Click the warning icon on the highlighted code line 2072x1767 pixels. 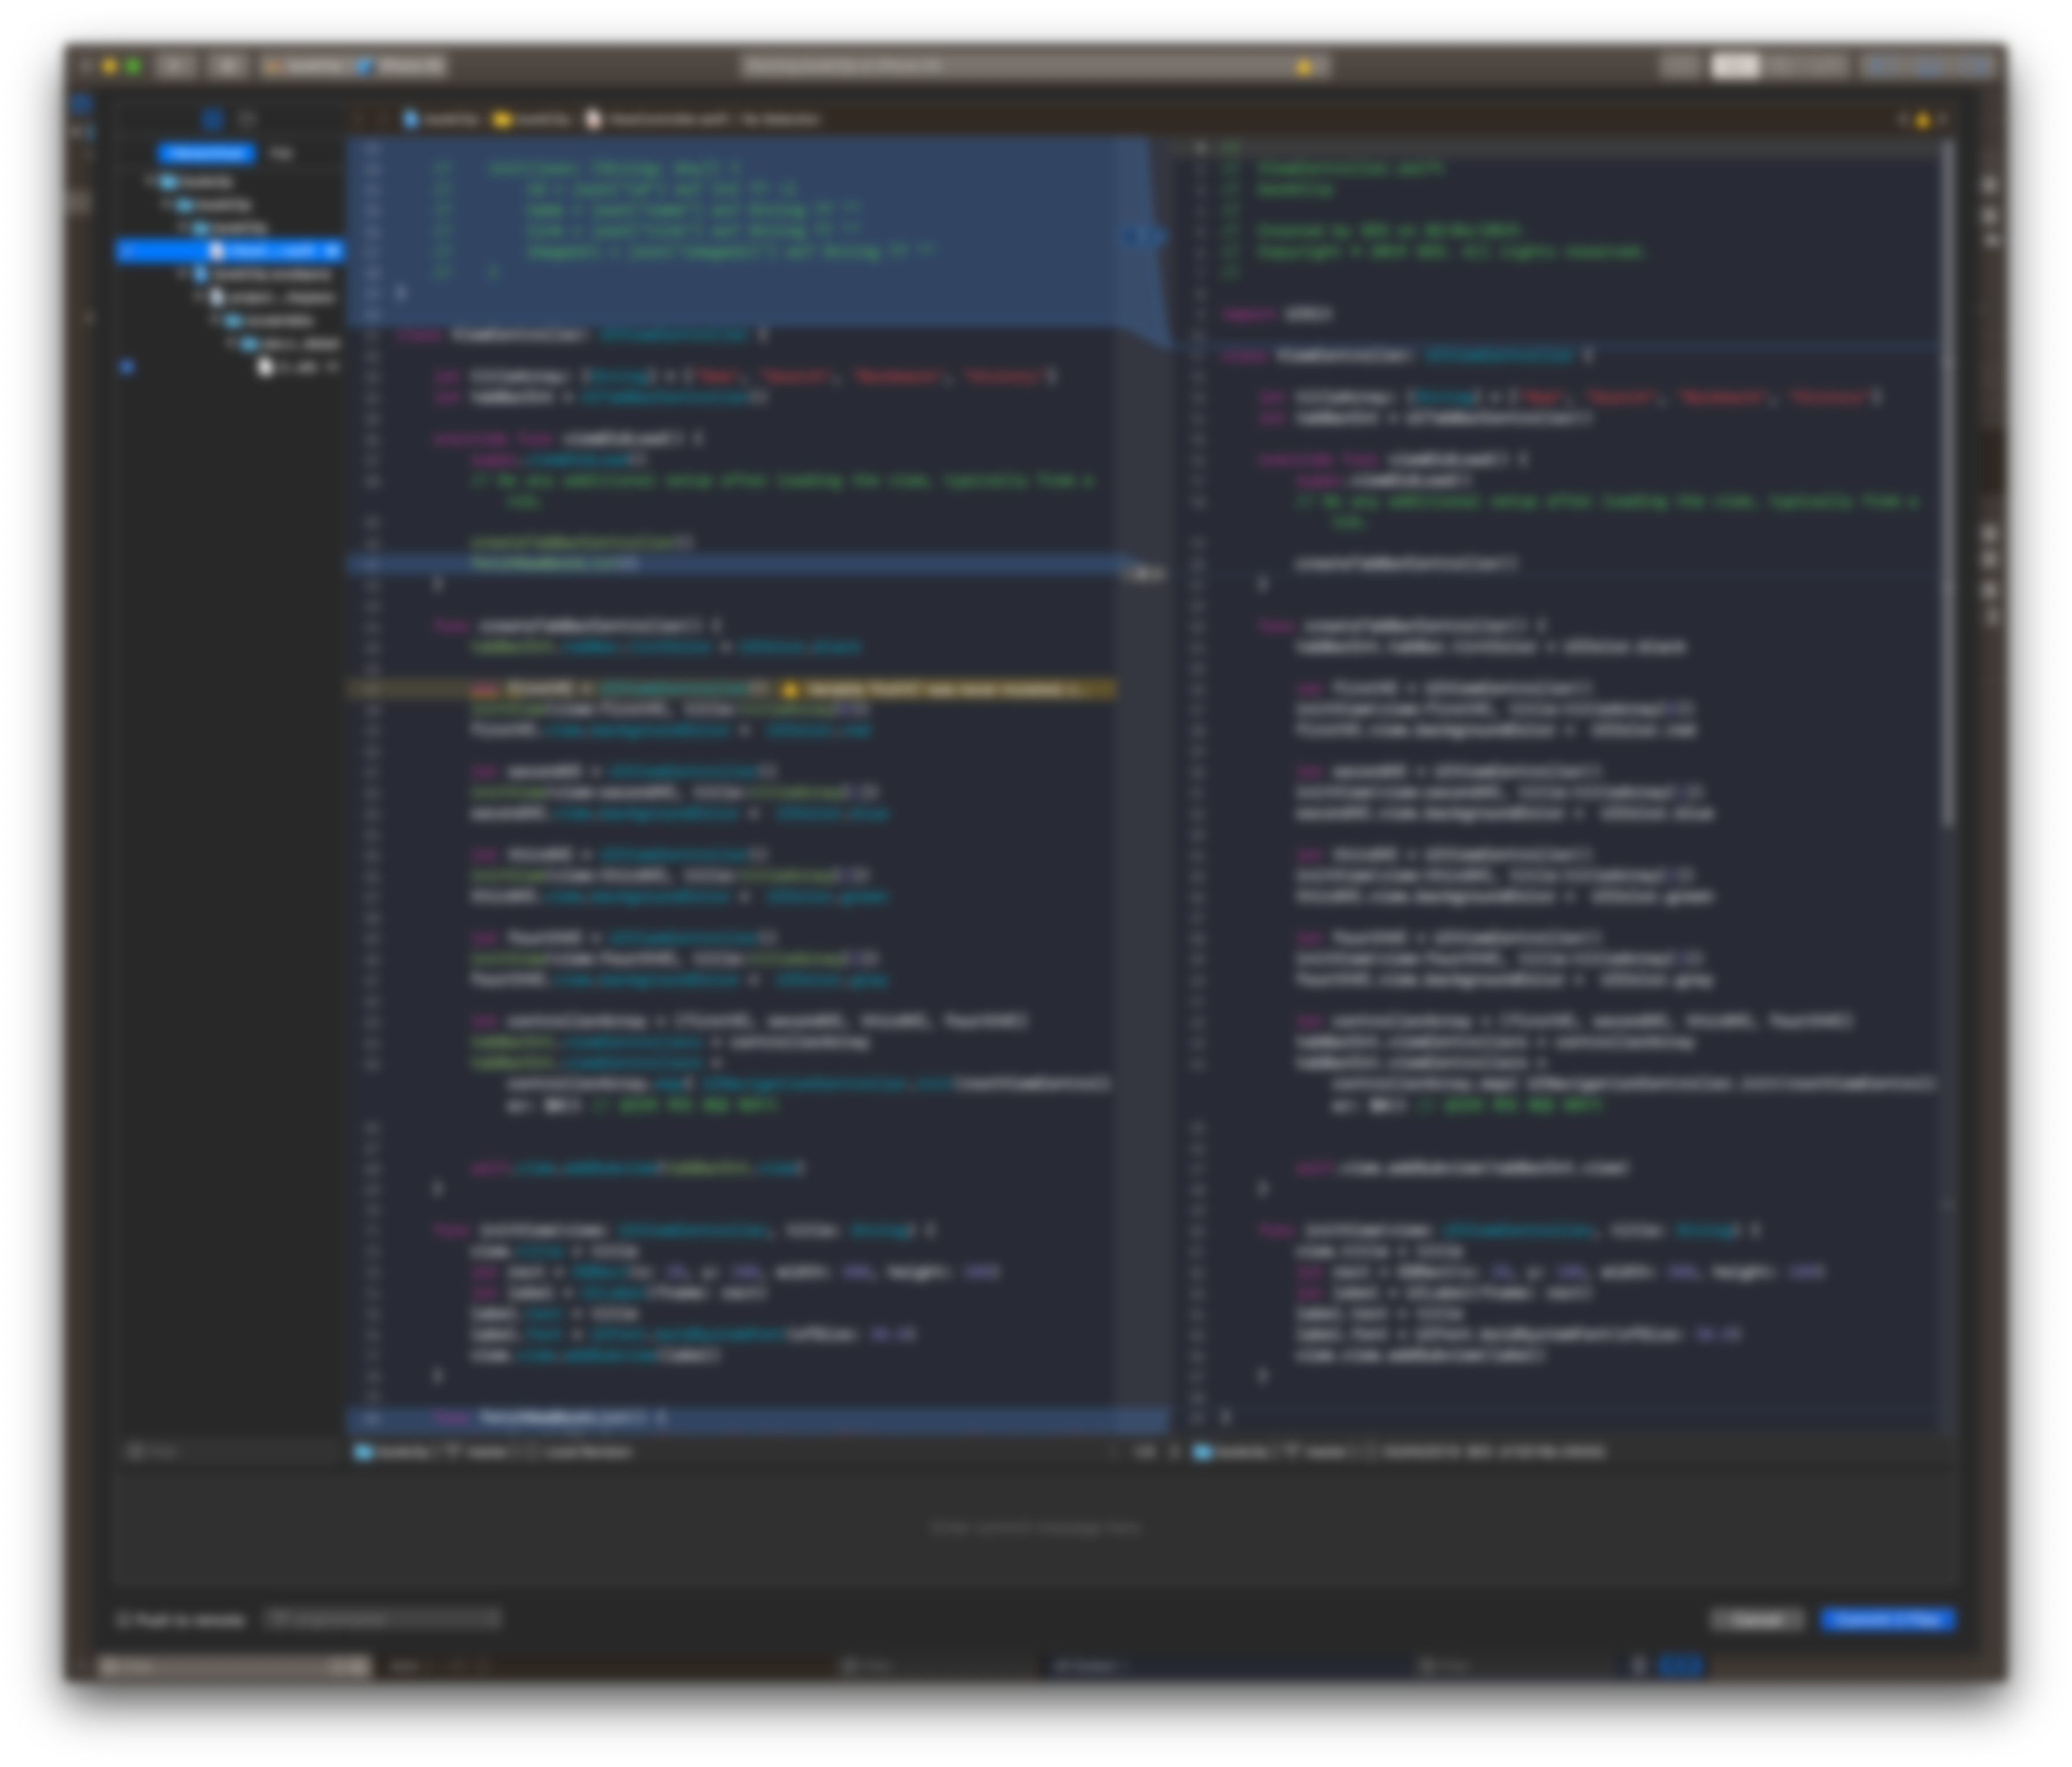(790, 690)
